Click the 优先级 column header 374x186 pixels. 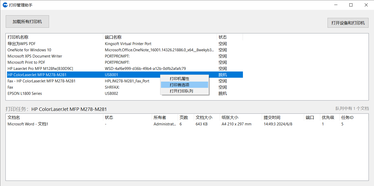[x=330, y=117]
